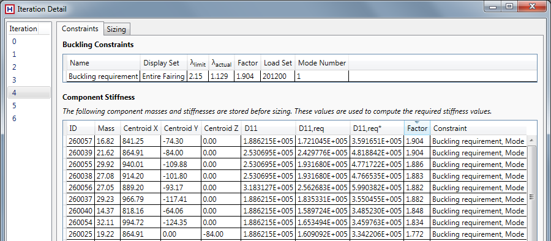Click Centroid Z value -84.00

[220, 234]
